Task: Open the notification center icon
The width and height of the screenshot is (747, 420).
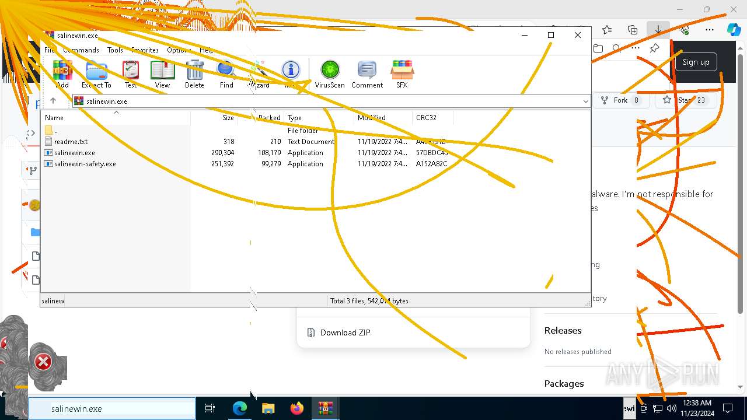Action: [x=728, y=408]
